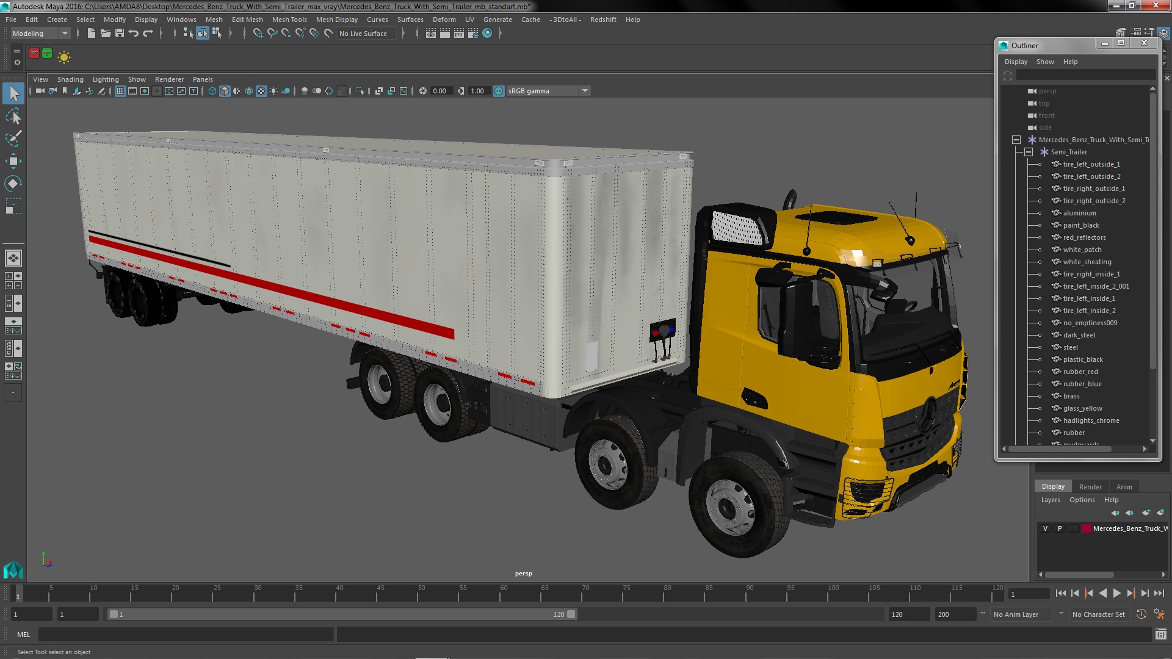Switch to the Anim layer tab
This screenshot has height=659, width=1172.
[x=1124, y=487]
